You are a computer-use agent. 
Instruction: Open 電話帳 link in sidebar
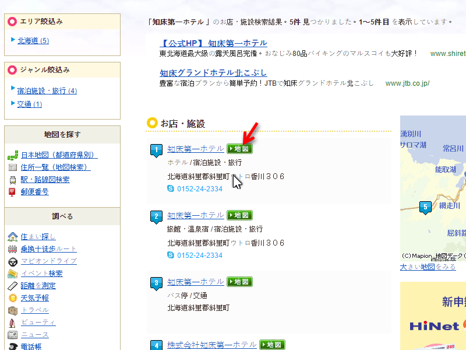(31, 346)
